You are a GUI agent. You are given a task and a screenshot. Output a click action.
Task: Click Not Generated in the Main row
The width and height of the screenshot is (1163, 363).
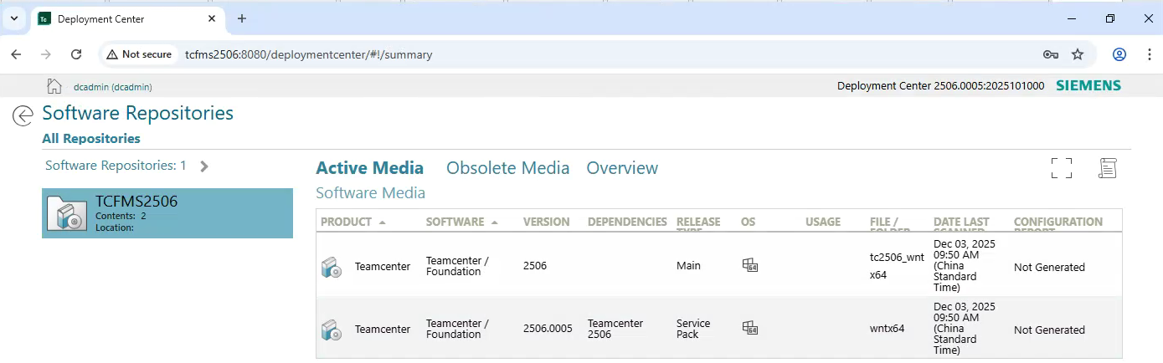(1049, 268)
